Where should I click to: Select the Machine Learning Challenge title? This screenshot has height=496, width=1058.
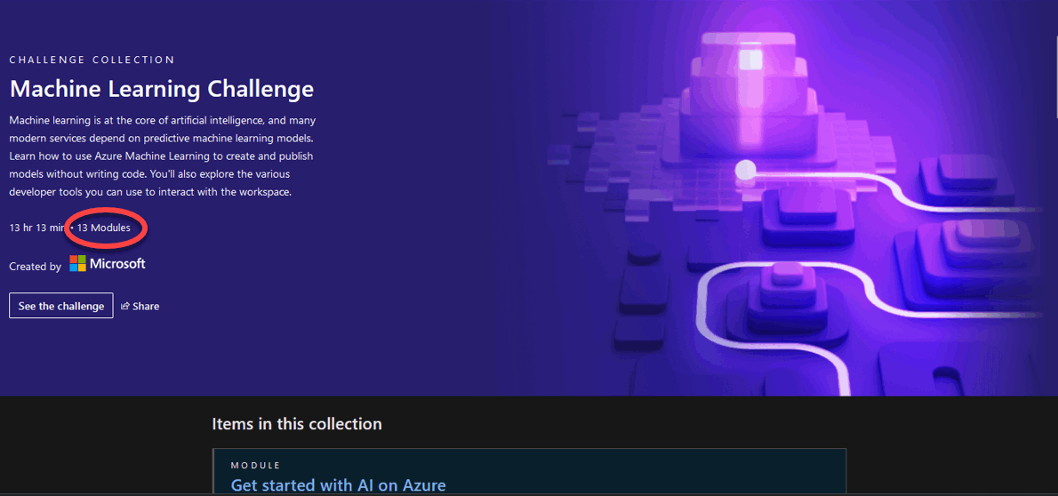[x=162, y=89]
